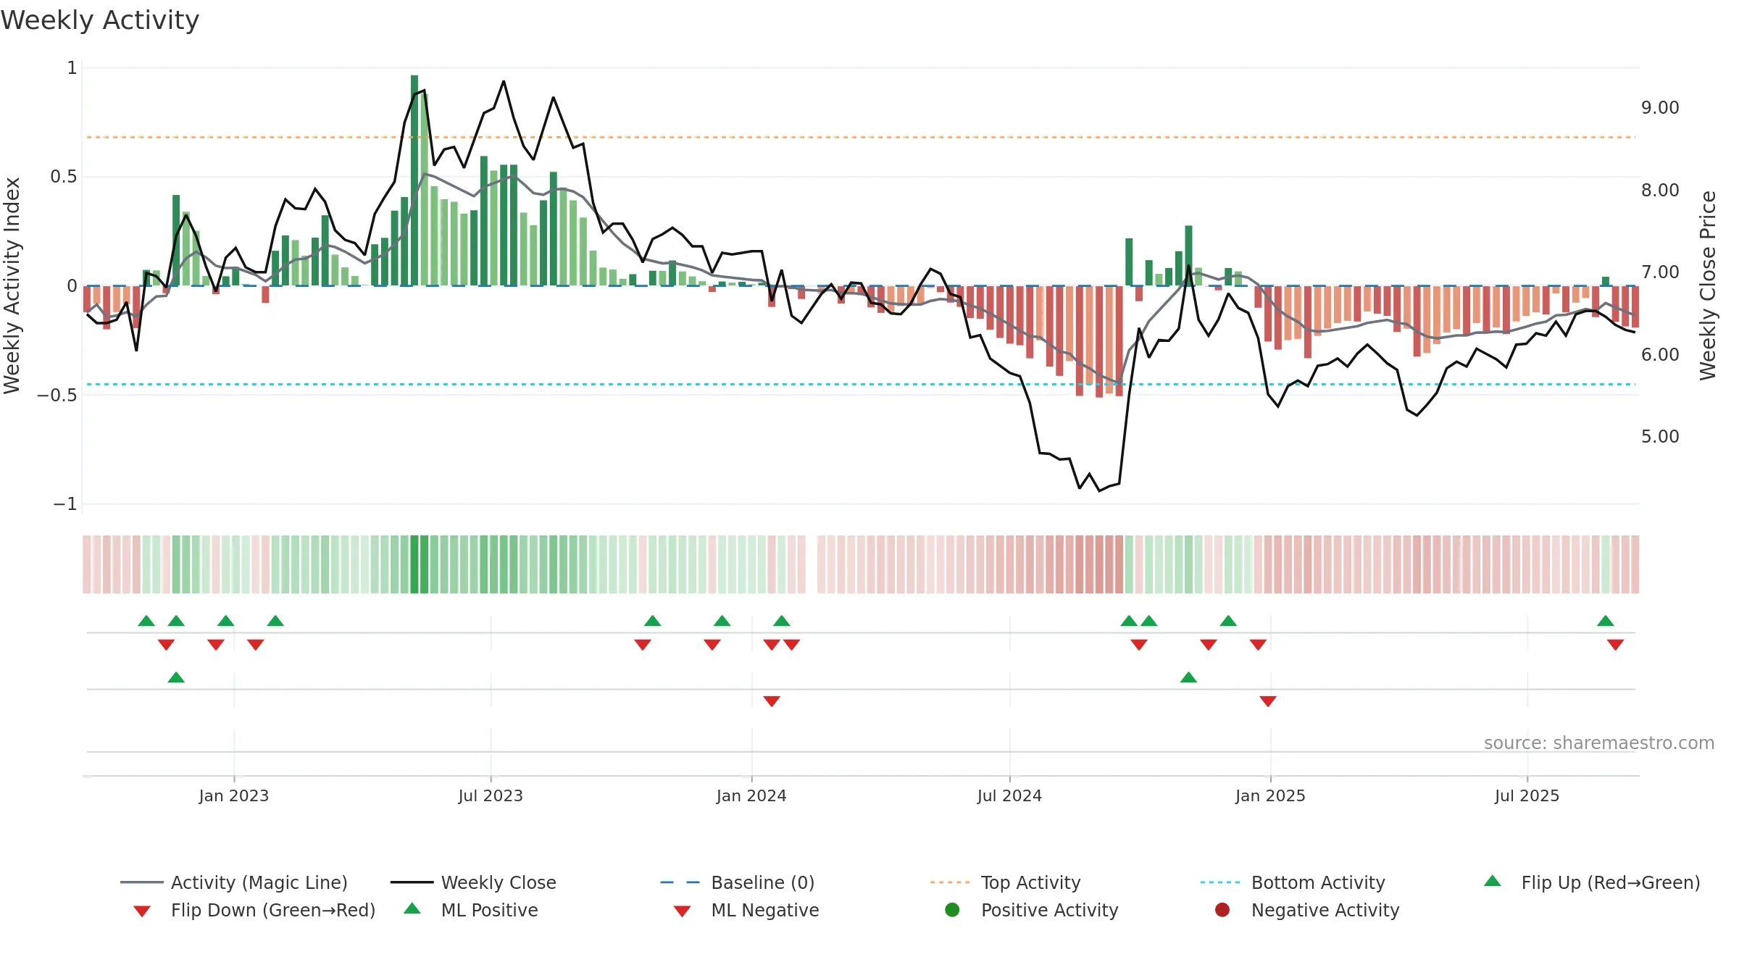Click the Jan 2023 x-axis label
The height and width of the screenshot is (978, 1739).
(234, 795)
